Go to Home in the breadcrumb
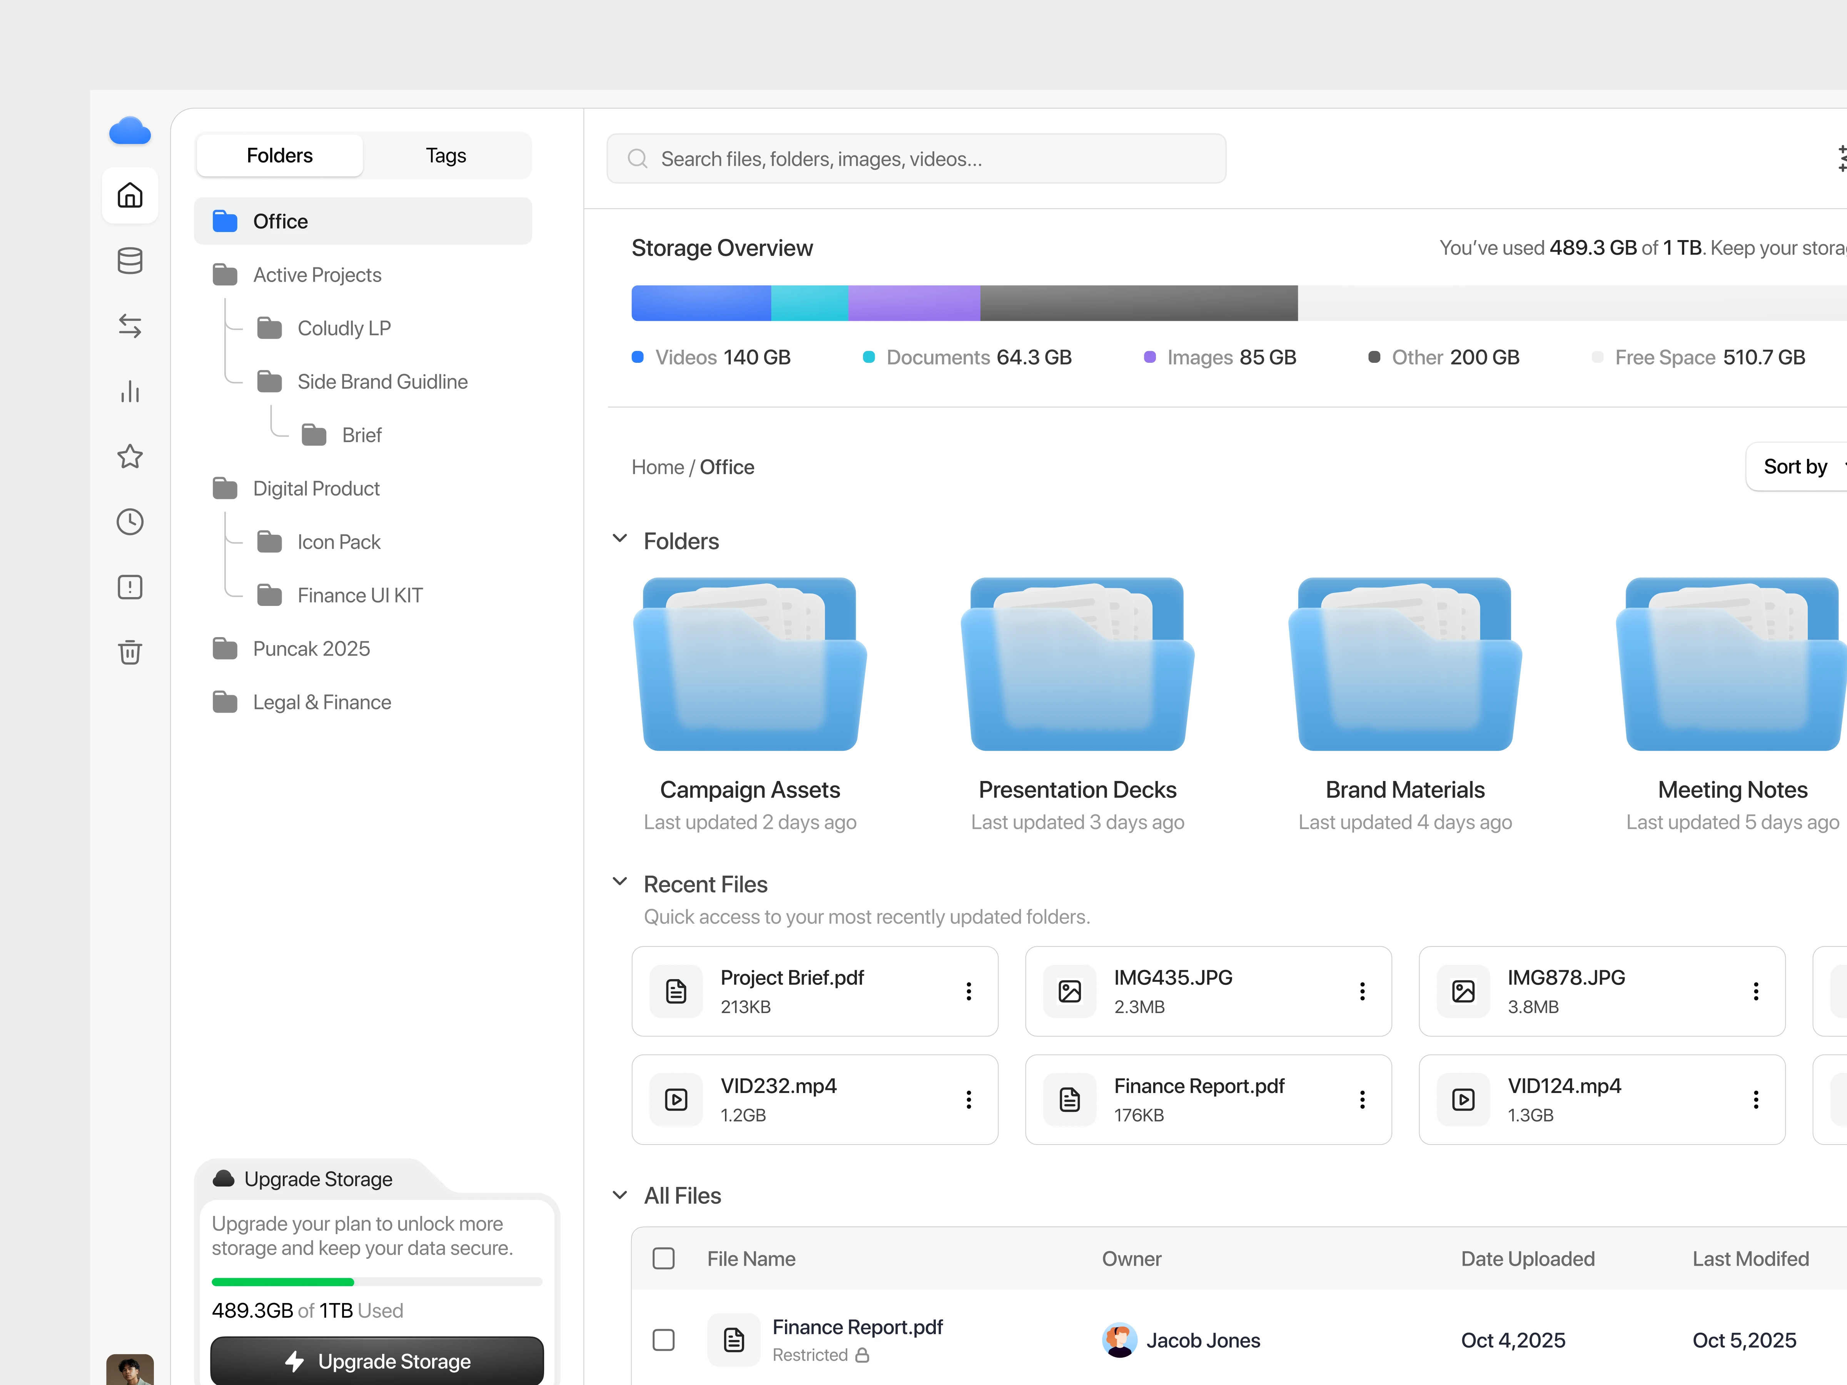1847x1385 pixels. coord(657,467)
